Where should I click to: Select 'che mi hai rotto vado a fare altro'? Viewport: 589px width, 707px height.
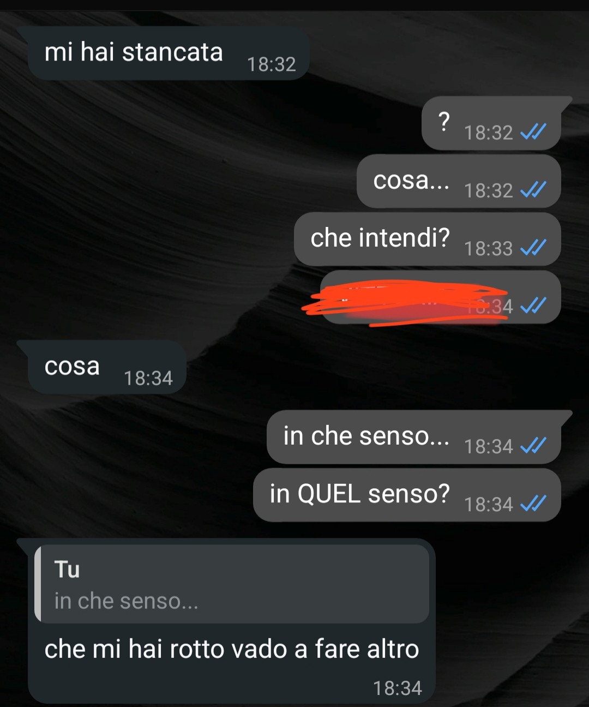tap(232, 649)
